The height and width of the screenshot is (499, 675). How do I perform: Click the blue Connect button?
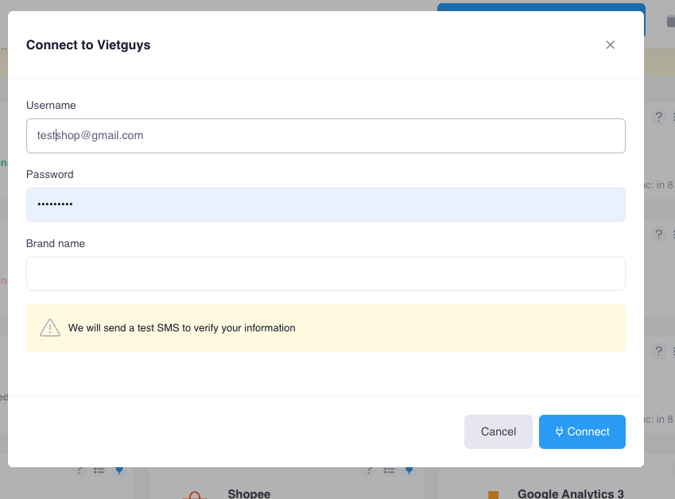point(582,431)
